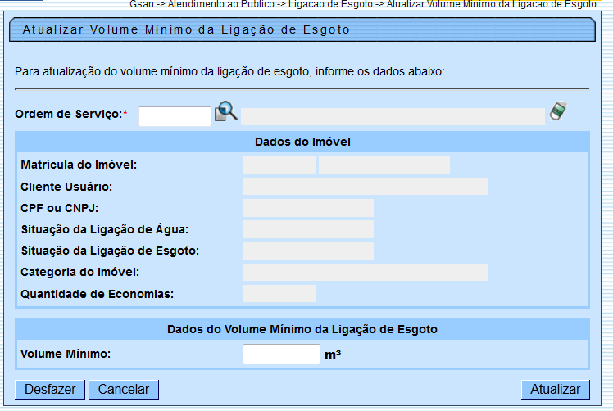Image resolution: width=613 pixels, height=411 pixels.
Task: Click the 'Situação da Ligação de Água:' label
Action: [x=105, y=229]
